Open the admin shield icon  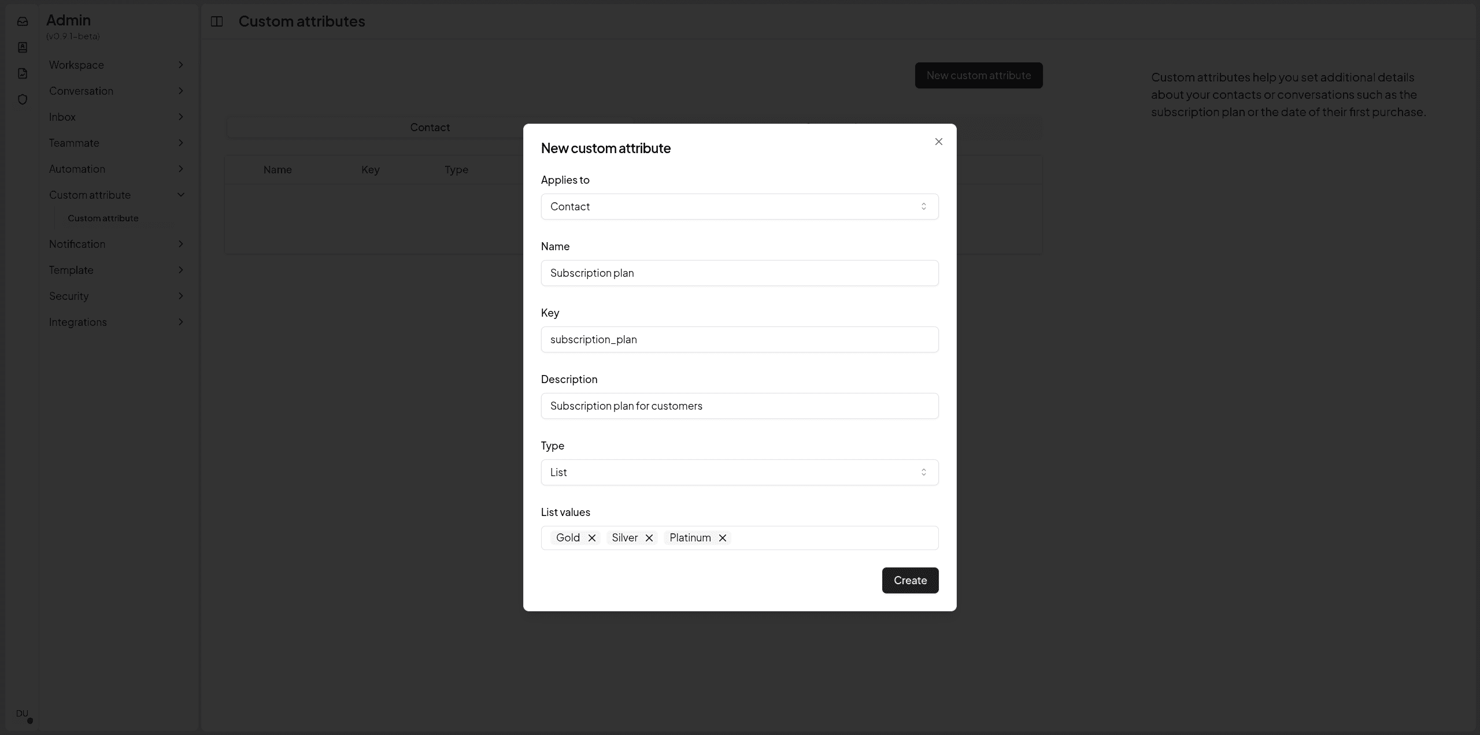(x=23, y=99)
